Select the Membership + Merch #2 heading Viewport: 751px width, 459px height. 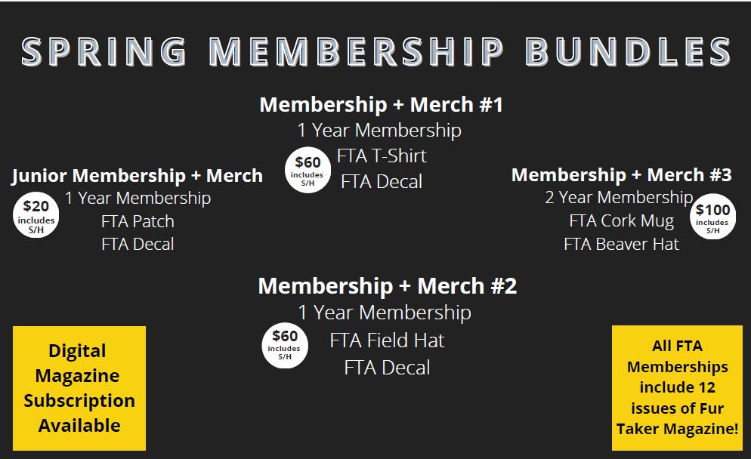387,285
